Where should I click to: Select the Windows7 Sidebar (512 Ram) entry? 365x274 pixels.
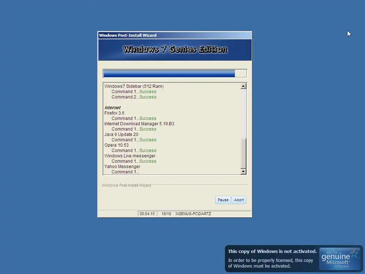point(134,86)
